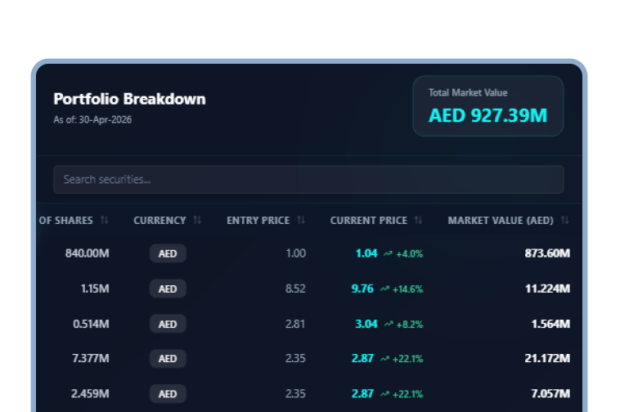Click market value 21.172M
The width and height of the screenshot is (620, 412).
[x=547, y=358]
